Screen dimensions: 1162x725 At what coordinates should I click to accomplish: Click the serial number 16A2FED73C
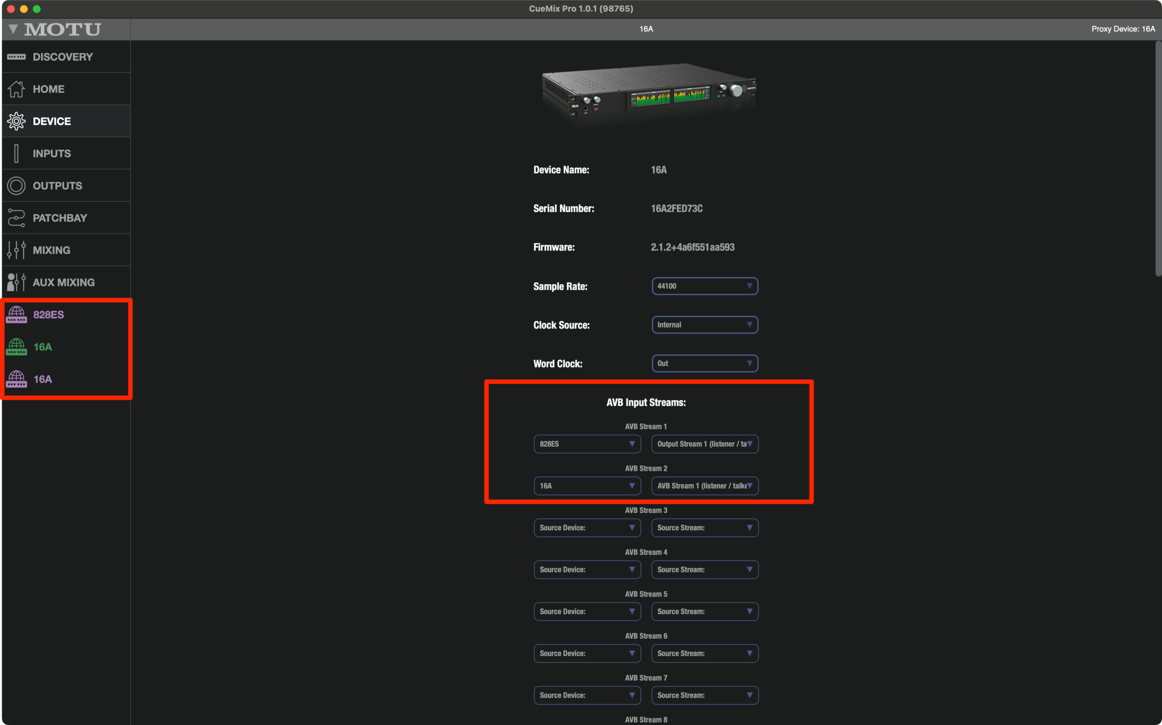pyautogui.click(x=676, y=208)
